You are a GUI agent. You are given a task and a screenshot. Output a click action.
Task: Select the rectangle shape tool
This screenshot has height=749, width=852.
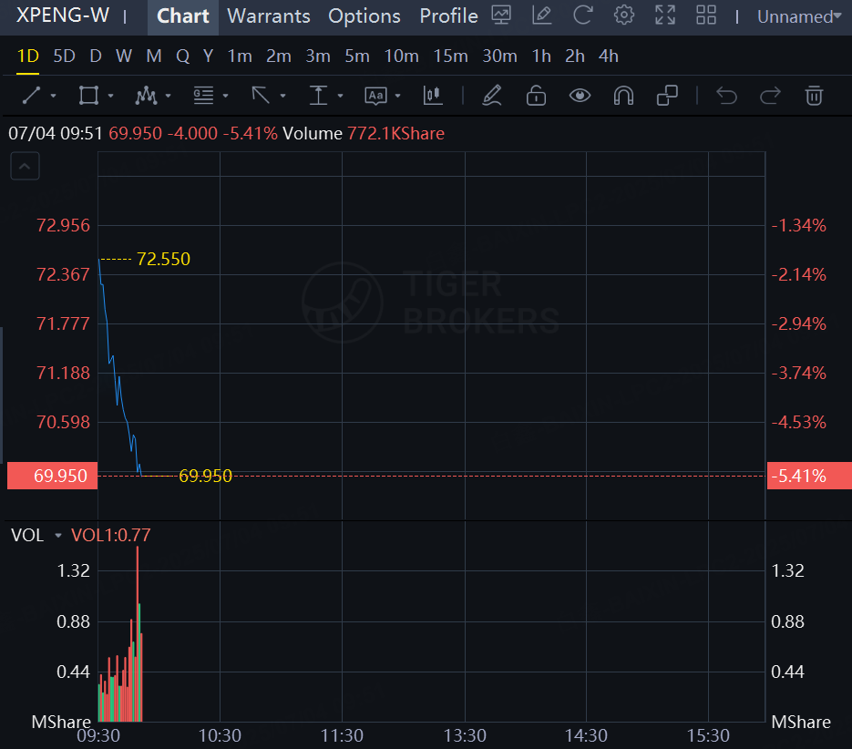point(88,96)
